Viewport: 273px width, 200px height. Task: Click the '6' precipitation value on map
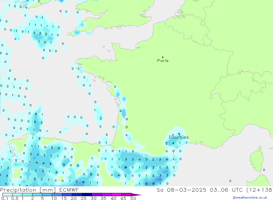[83, 182]
